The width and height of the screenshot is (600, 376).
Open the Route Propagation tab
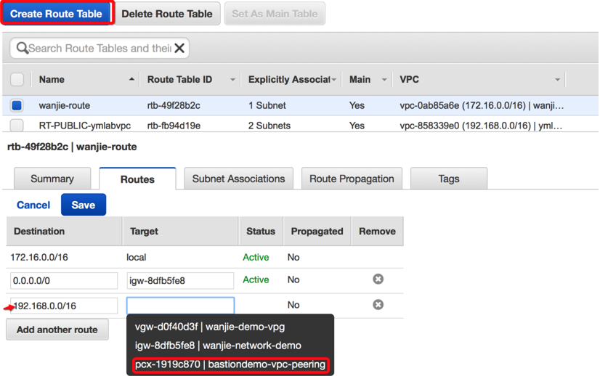[x=352, y=179]
